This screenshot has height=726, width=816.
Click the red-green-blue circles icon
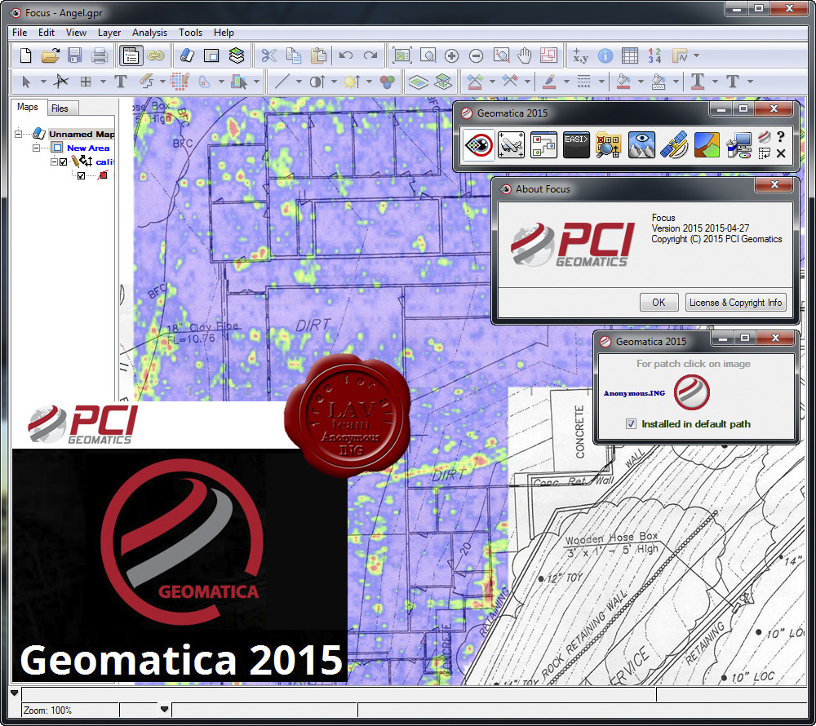(387, 82)
